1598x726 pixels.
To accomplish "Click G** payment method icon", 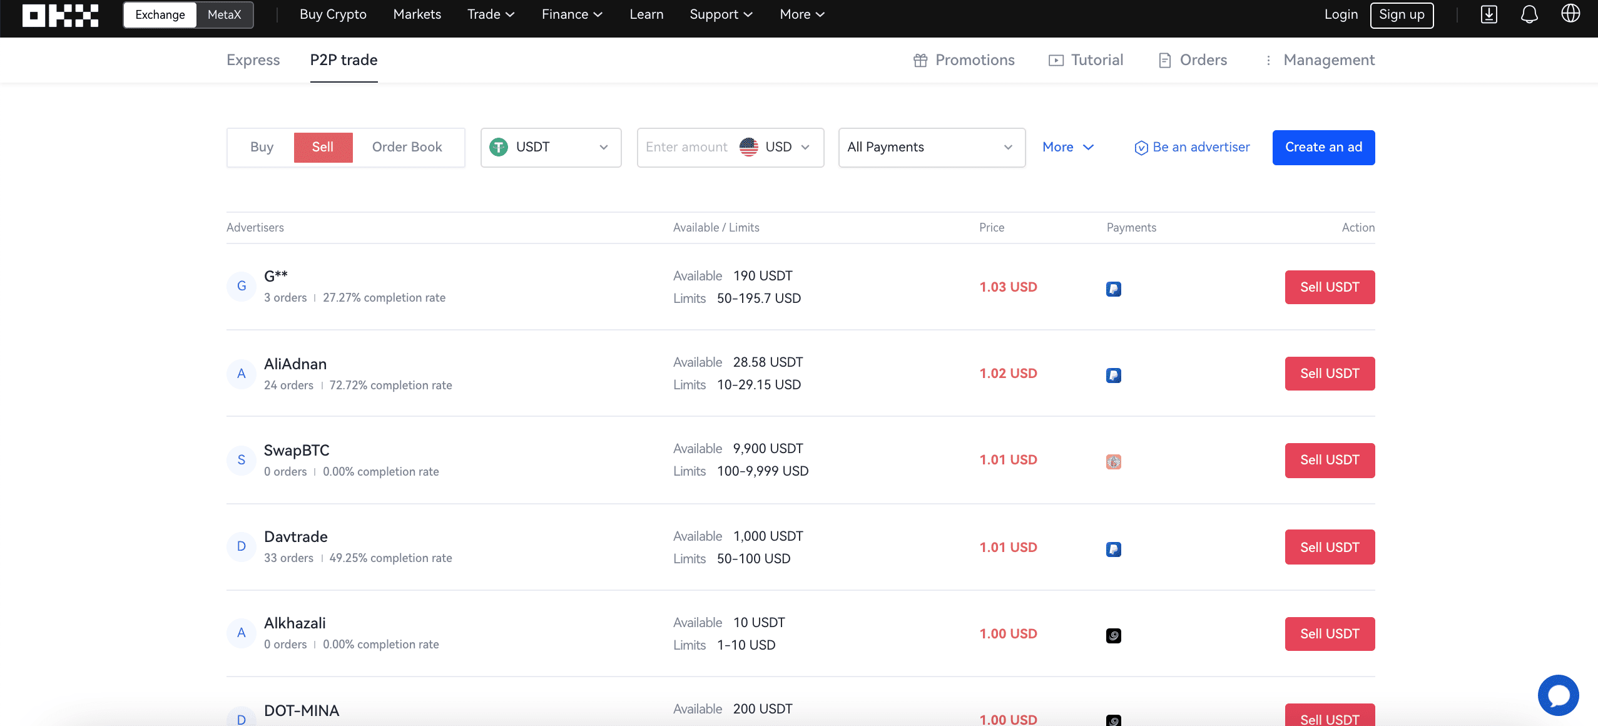I will (1114, 289).
